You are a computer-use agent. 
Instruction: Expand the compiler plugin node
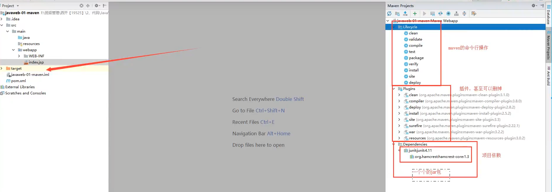pos(399,101)
